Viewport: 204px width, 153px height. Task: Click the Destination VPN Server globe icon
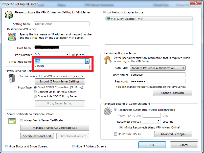tap(12, 37)
